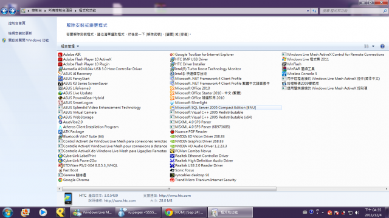Screen dimensions: 389x218
Task: Select MSXML 4.0 SP3 Parser (KB973685)
Action: (x=200, y=127)
